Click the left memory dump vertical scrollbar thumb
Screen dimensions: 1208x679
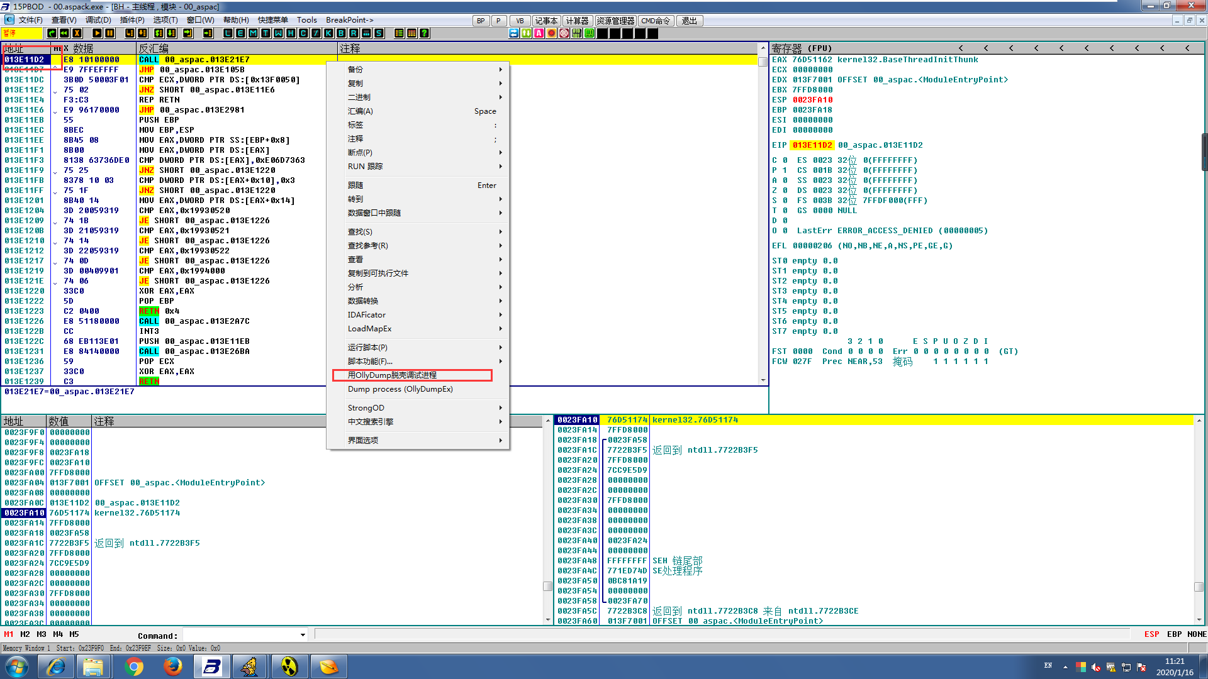coord(547,586)
